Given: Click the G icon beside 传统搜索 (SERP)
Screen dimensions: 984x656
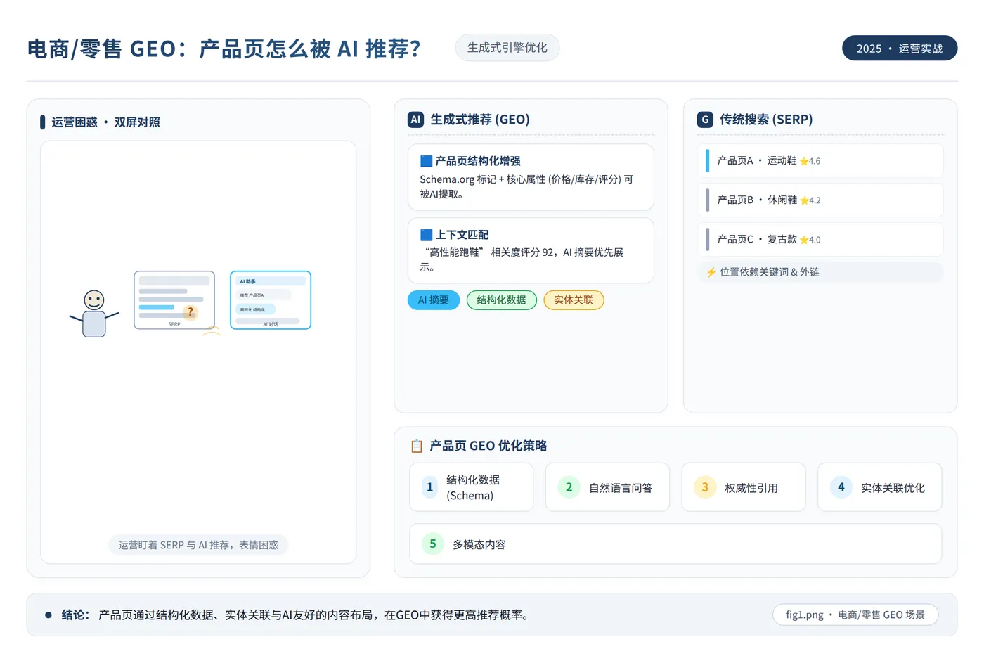Looking at the screenshot, I should pos(705,120).
